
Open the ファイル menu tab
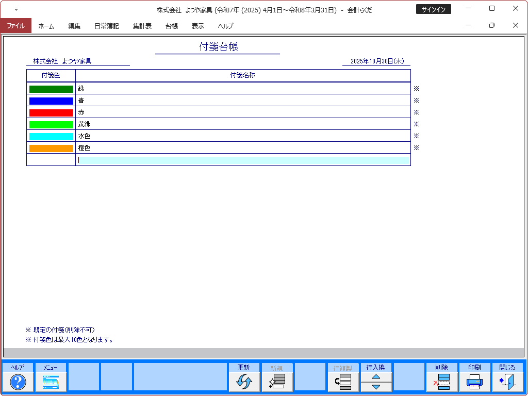15,26
